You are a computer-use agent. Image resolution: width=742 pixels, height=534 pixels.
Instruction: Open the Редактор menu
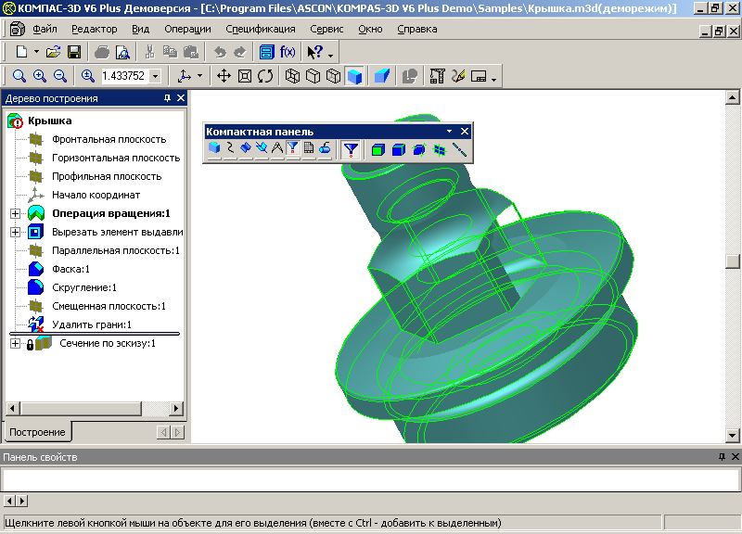95,30
